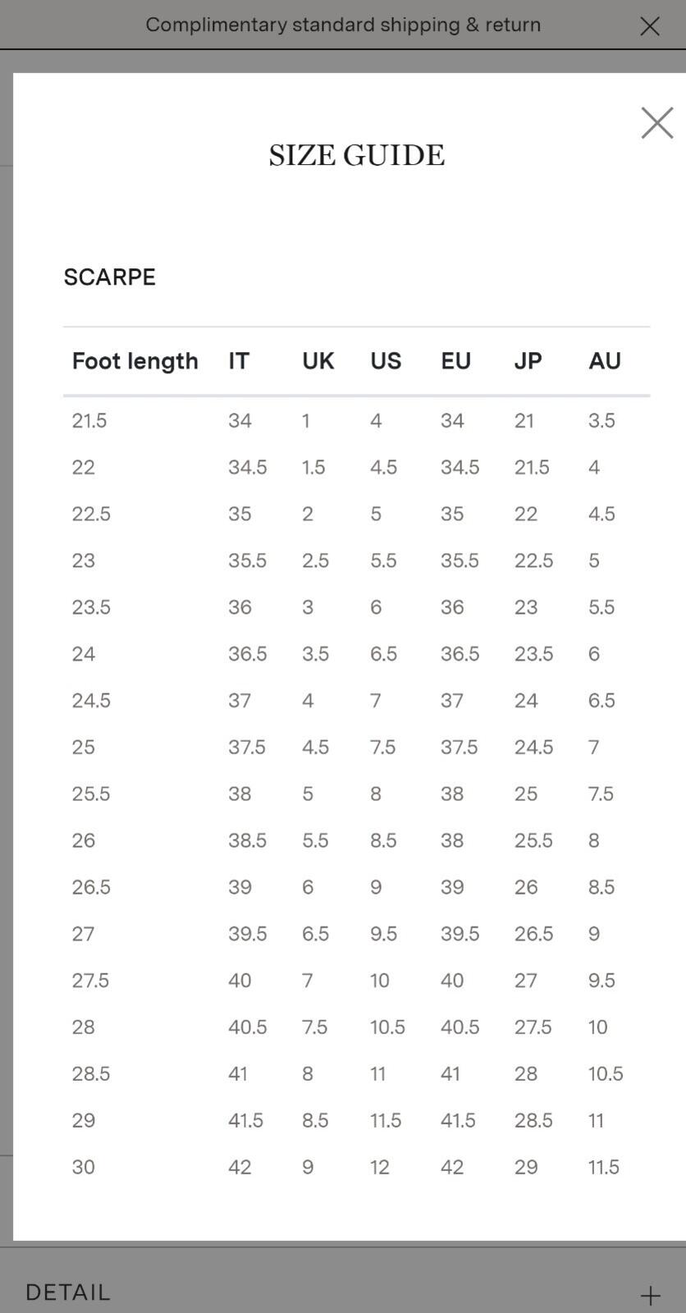Open the DETAIL accordion label
Screen dimensions: 686x1313
point(68,1292)
